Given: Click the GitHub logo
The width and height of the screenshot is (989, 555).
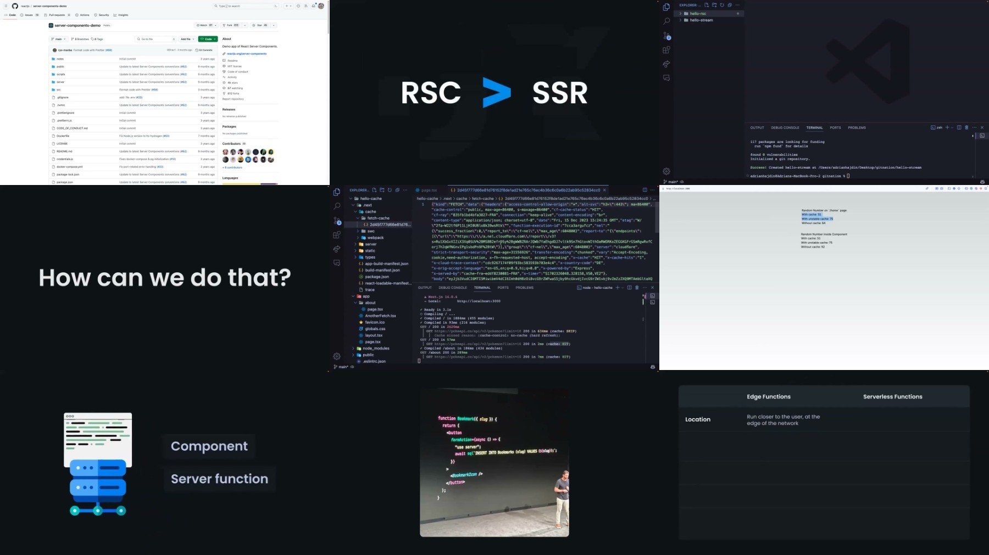Looking at the screenshot, I should [15, 6].
